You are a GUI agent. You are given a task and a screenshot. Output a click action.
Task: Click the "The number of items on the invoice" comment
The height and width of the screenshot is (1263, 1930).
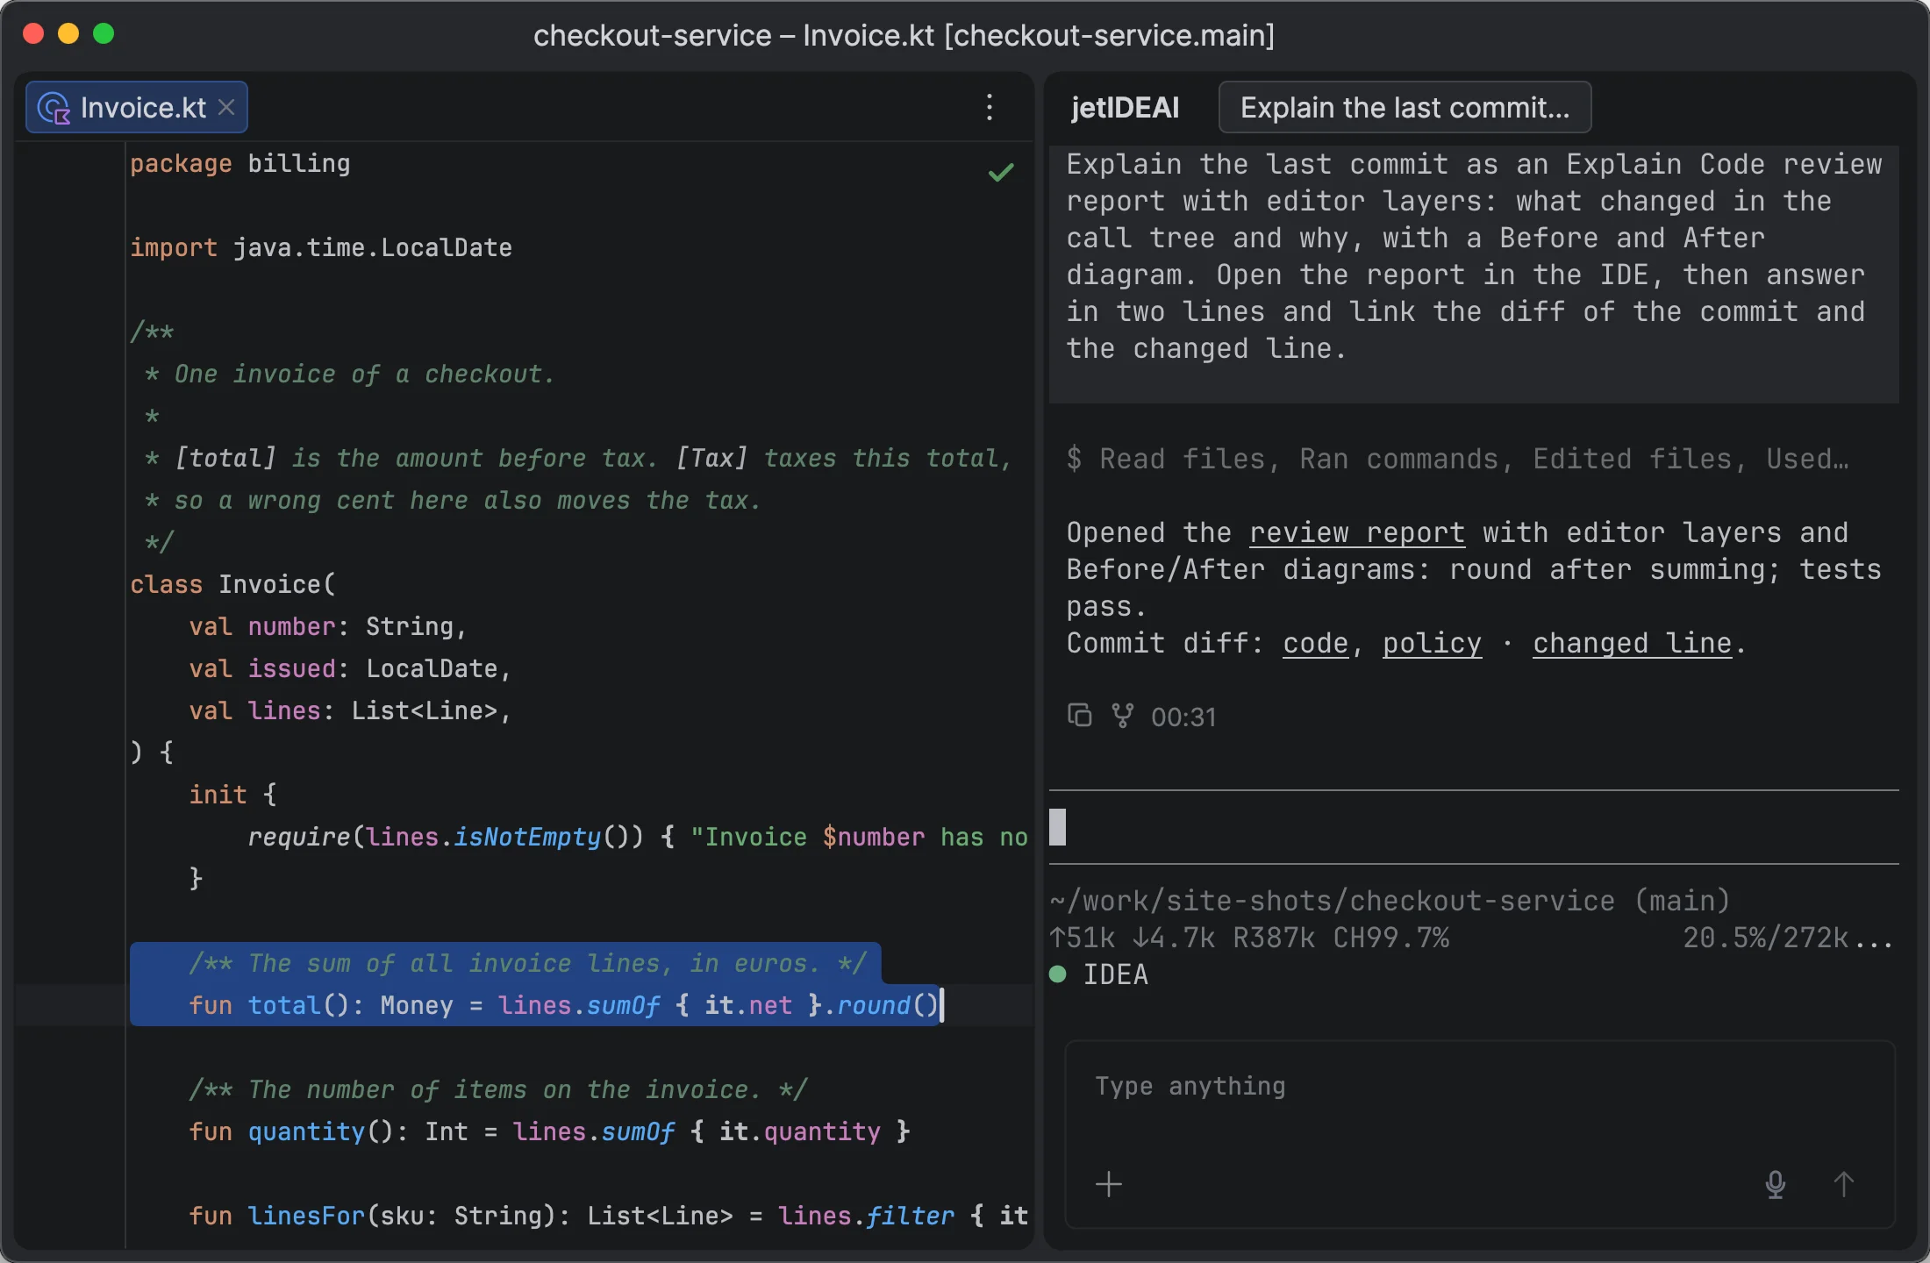coord(498,1089)
